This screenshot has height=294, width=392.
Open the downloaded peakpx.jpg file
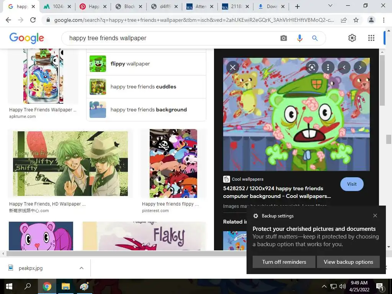point(31,268)
